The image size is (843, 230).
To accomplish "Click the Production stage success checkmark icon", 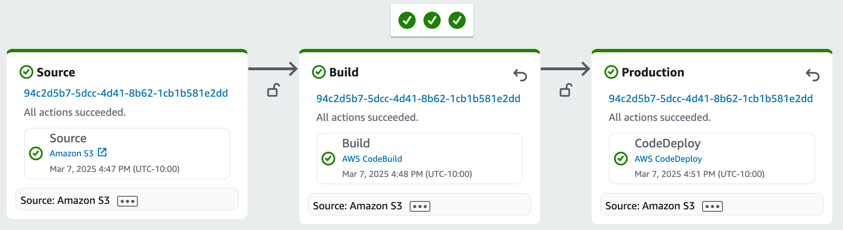I will [611, 72].
